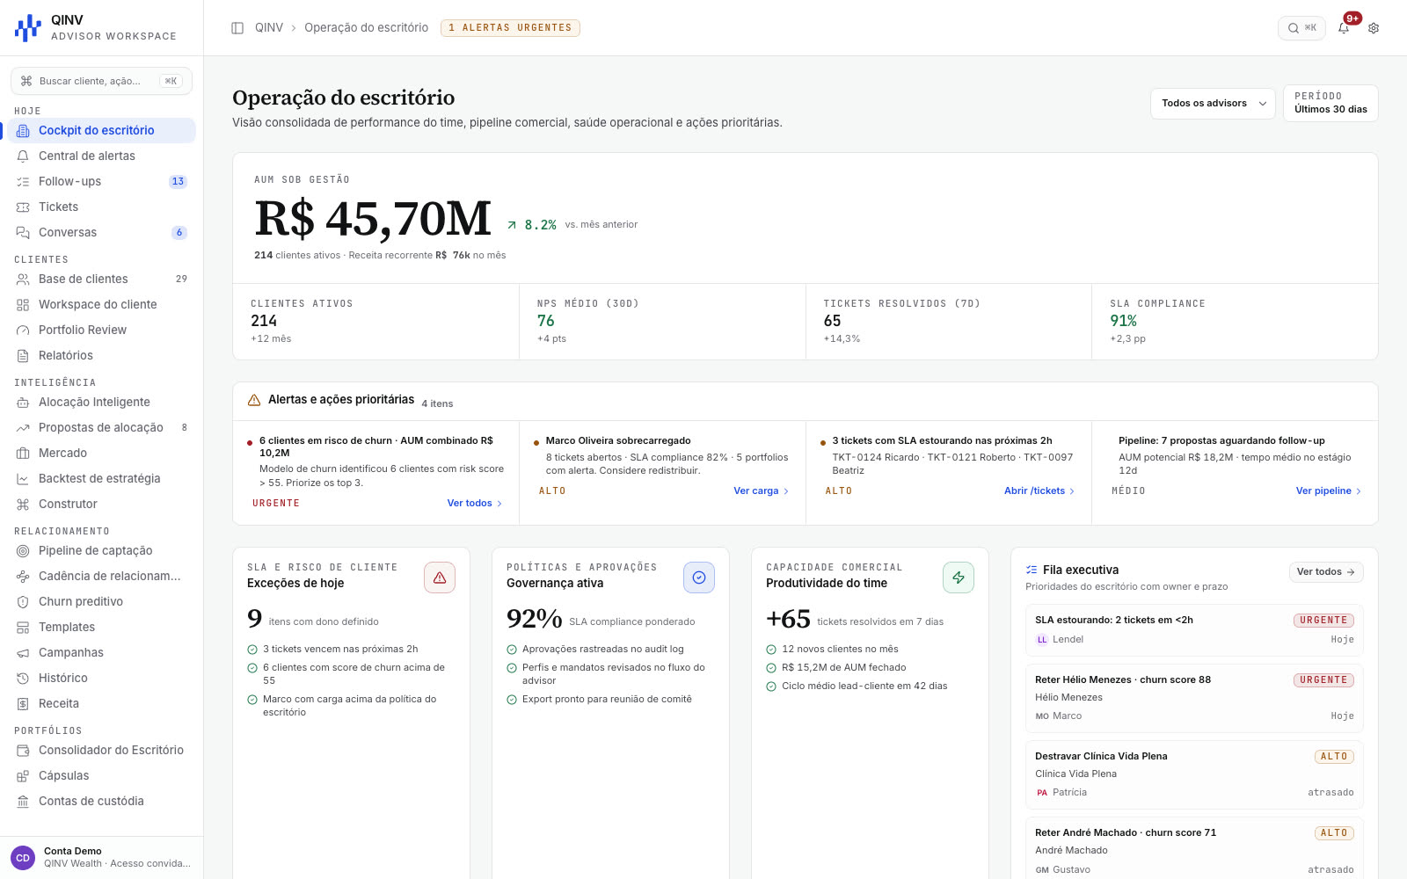Click the Abrir /tickets link
This screenshot has width=1407, height=879.
click(1039, 491)
